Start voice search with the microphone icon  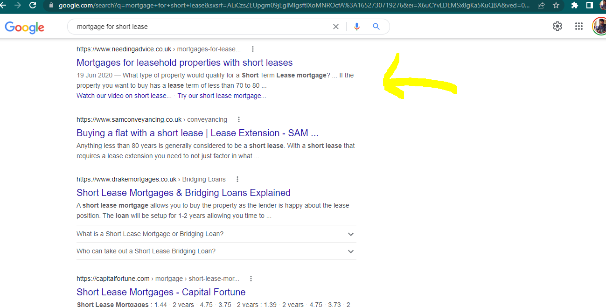[x=357, y=27]
